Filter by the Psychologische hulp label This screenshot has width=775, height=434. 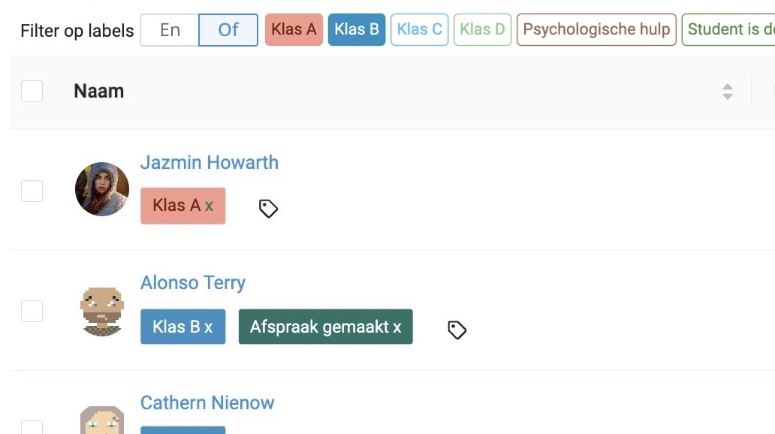pyautogui.click(x=596, y=29)
